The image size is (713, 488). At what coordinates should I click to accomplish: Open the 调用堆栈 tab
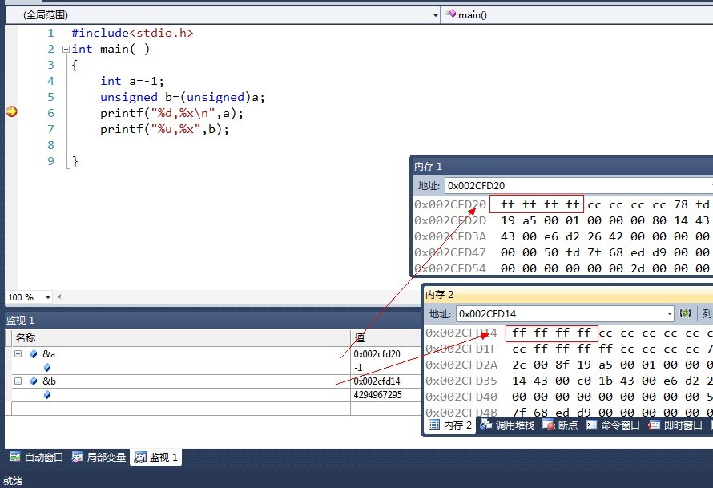tap(507, 425)
